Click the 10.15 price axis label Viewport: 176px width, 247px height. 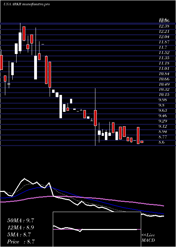click(x=164, y=95)
